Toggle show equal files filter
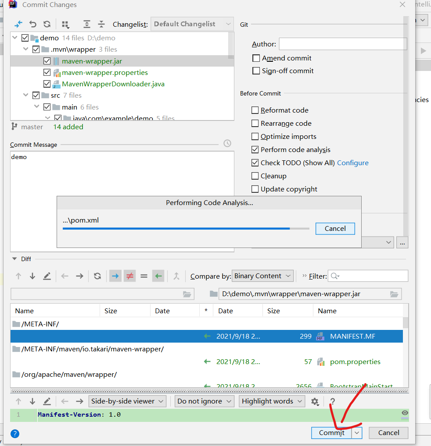 [144, 276]
